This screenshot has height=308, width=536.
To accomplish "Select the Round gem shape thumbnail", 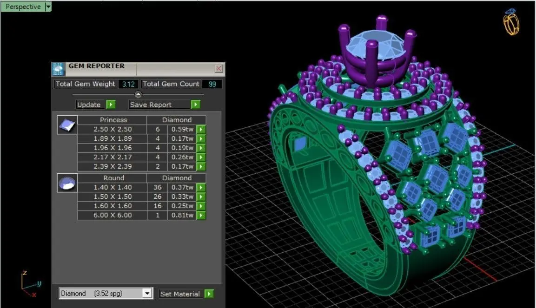I will 67,183.
